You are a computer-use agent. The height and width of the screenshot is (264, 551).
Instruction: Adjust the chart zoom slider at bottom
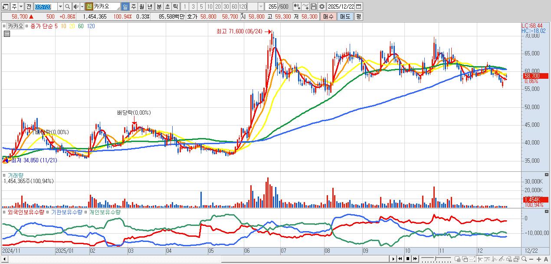click(435, 259)
